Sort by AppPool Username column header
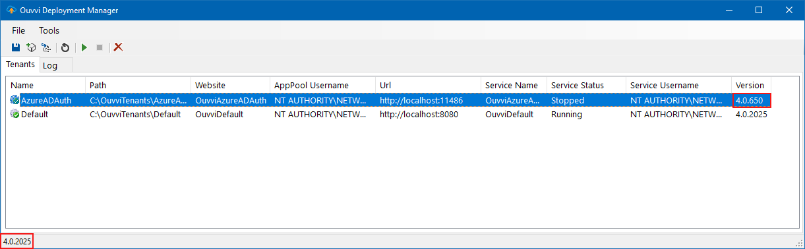Viewport: 805px width, 249px height. pyautogui.click(x=323, y=86)
